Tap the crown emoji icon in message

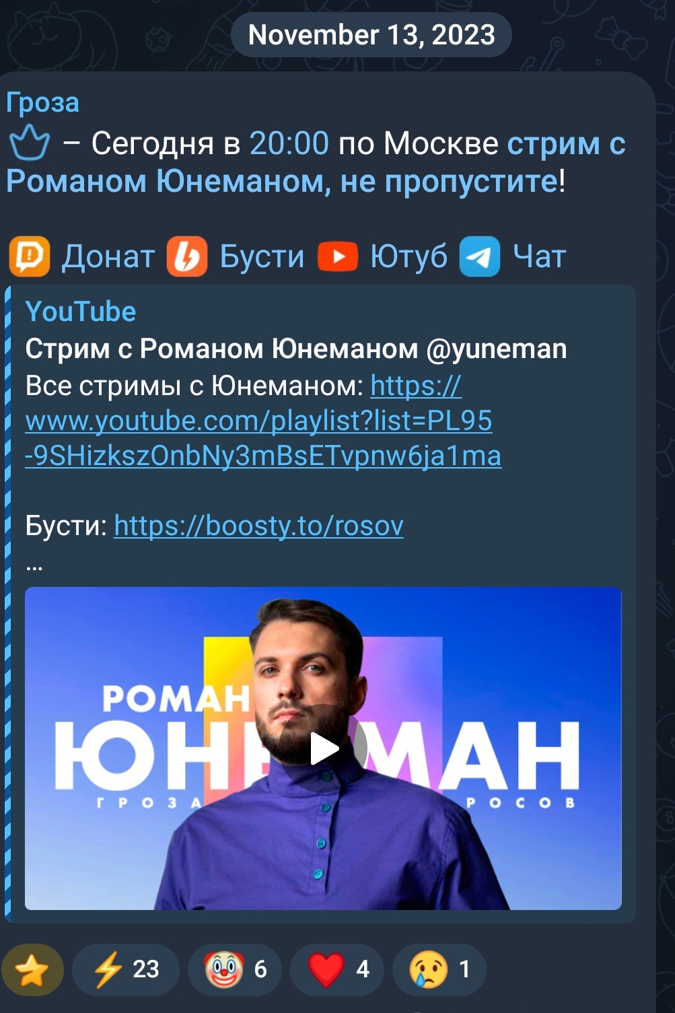click(x=29, y=143)
